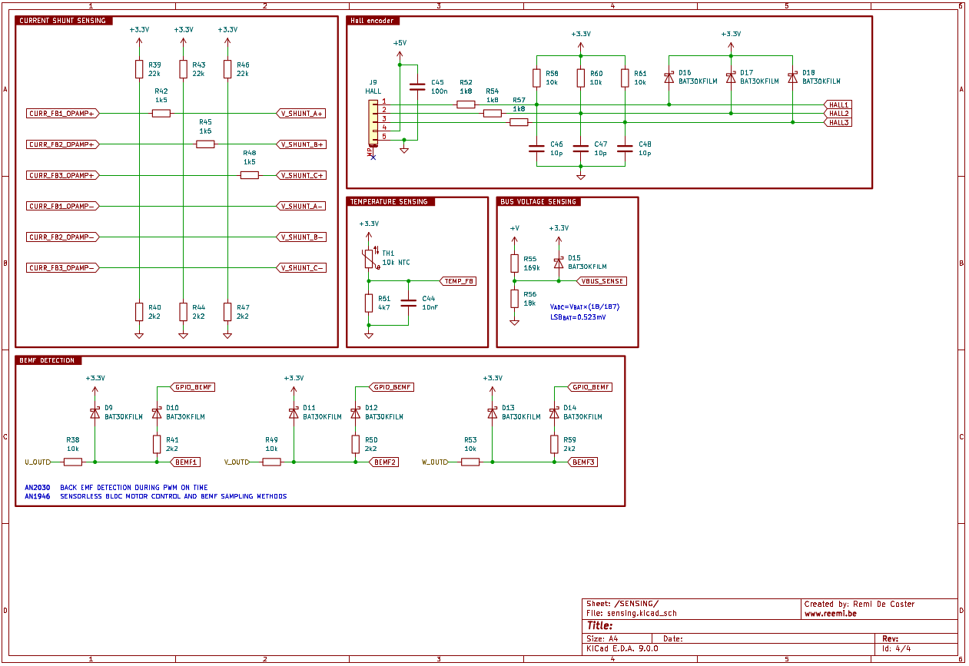
Task: Select the CURR_FB2_OPAMP+ net label
Action: 64,144
